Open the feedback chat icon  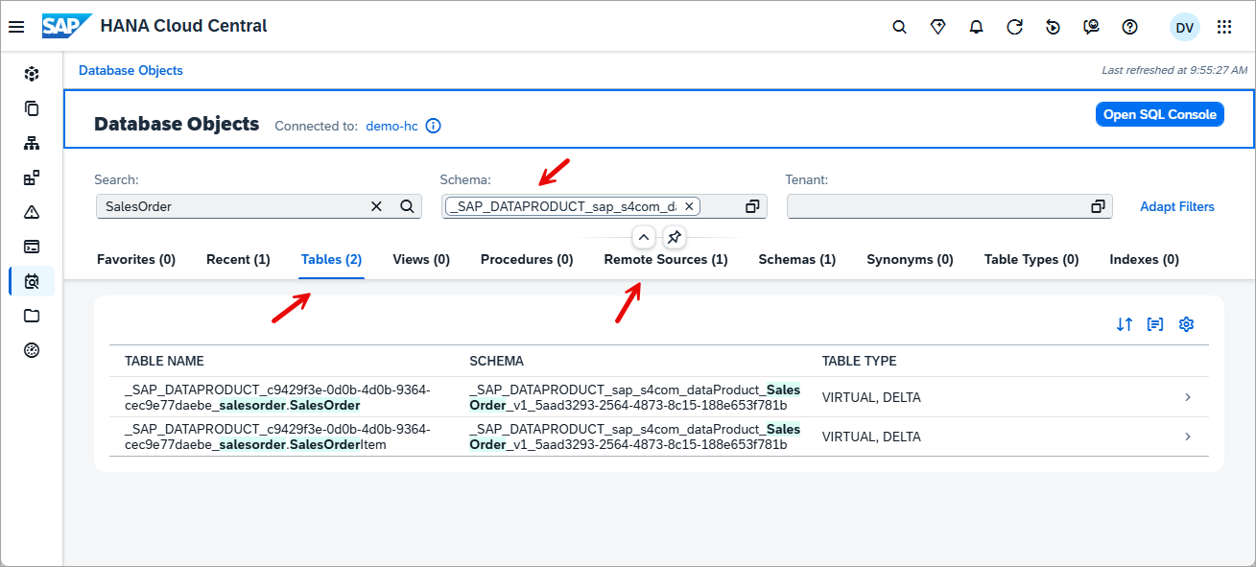[x=1091, y=27]
